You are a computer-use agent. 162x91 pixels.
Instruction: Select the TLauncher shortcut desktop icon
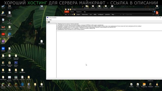(10, 85)
